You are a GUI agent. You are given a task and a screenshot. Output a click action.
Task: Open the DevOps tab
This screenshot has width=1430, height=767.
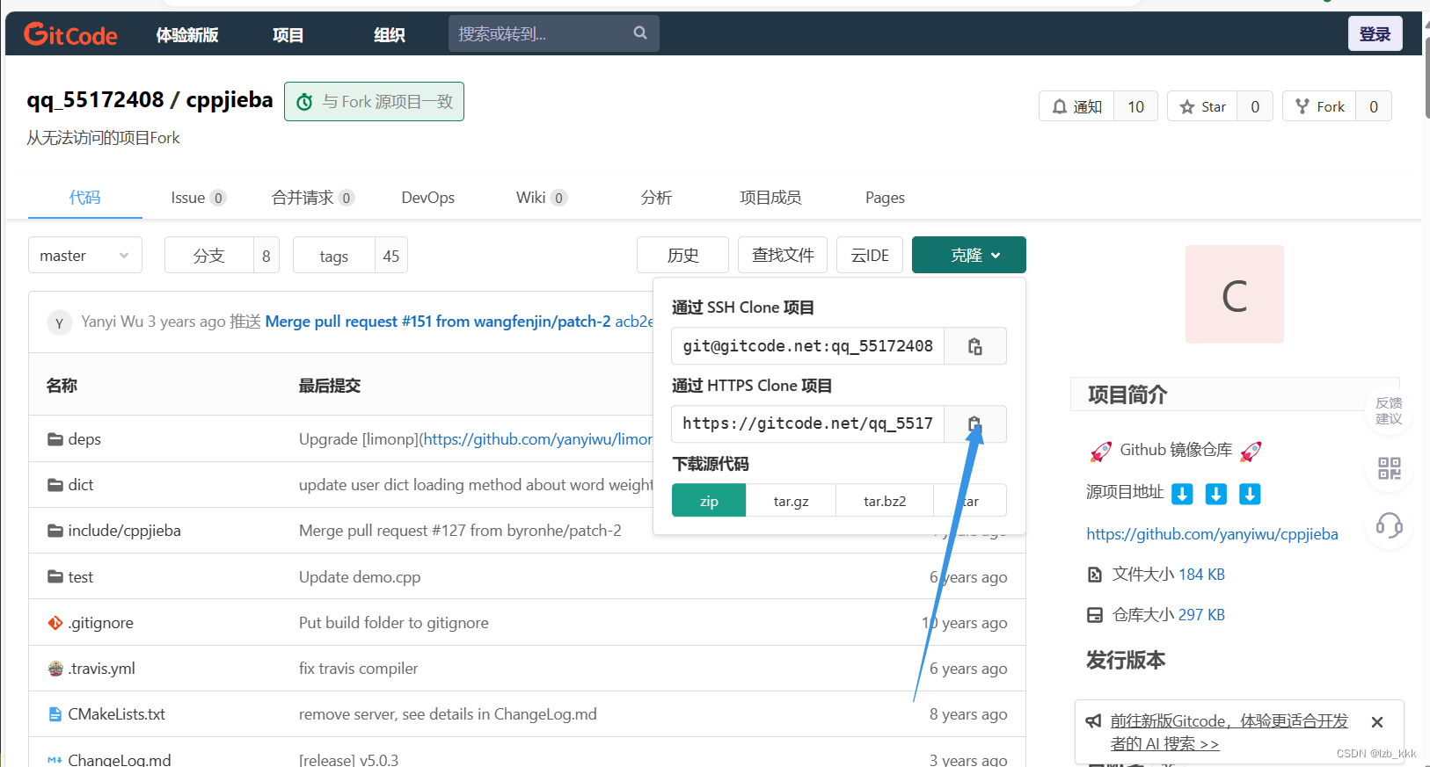pos(428,198)
